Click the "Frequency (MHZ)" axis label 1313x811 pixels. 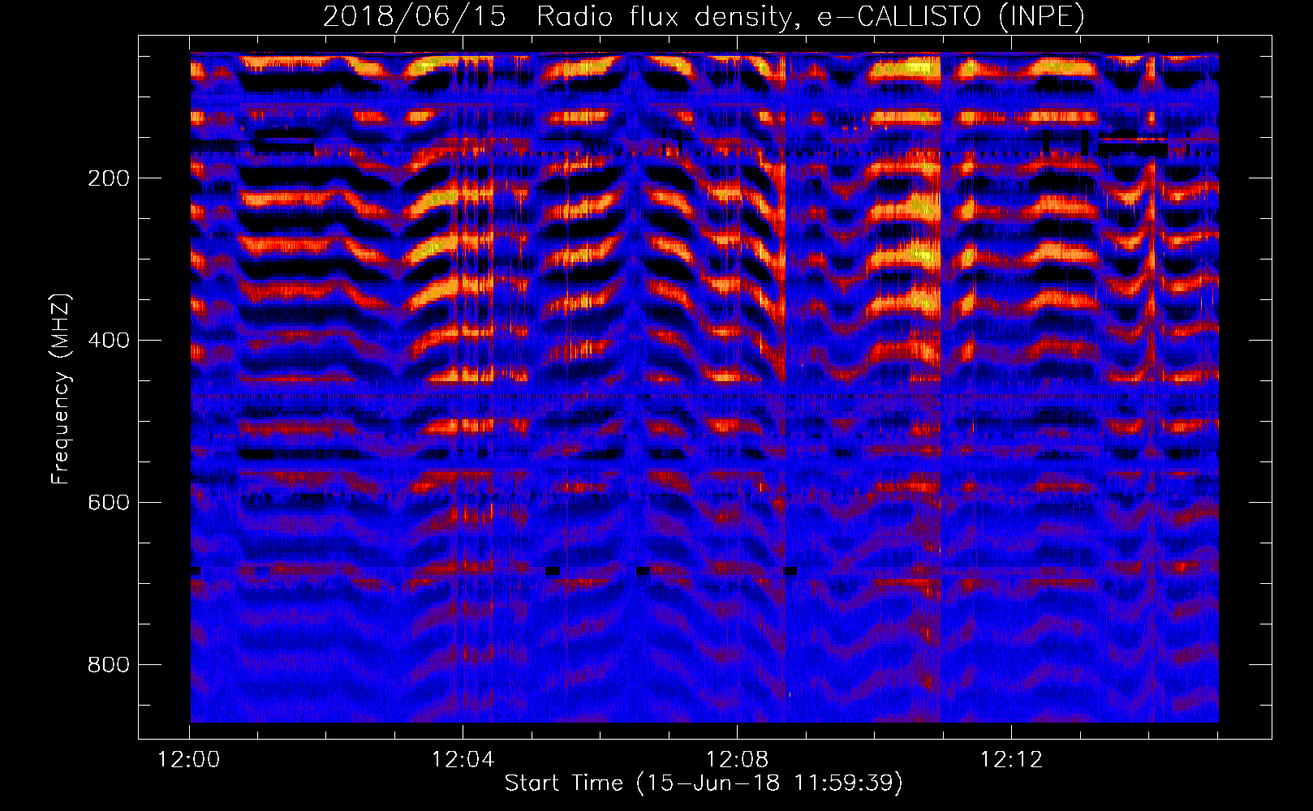click(61, 389)
